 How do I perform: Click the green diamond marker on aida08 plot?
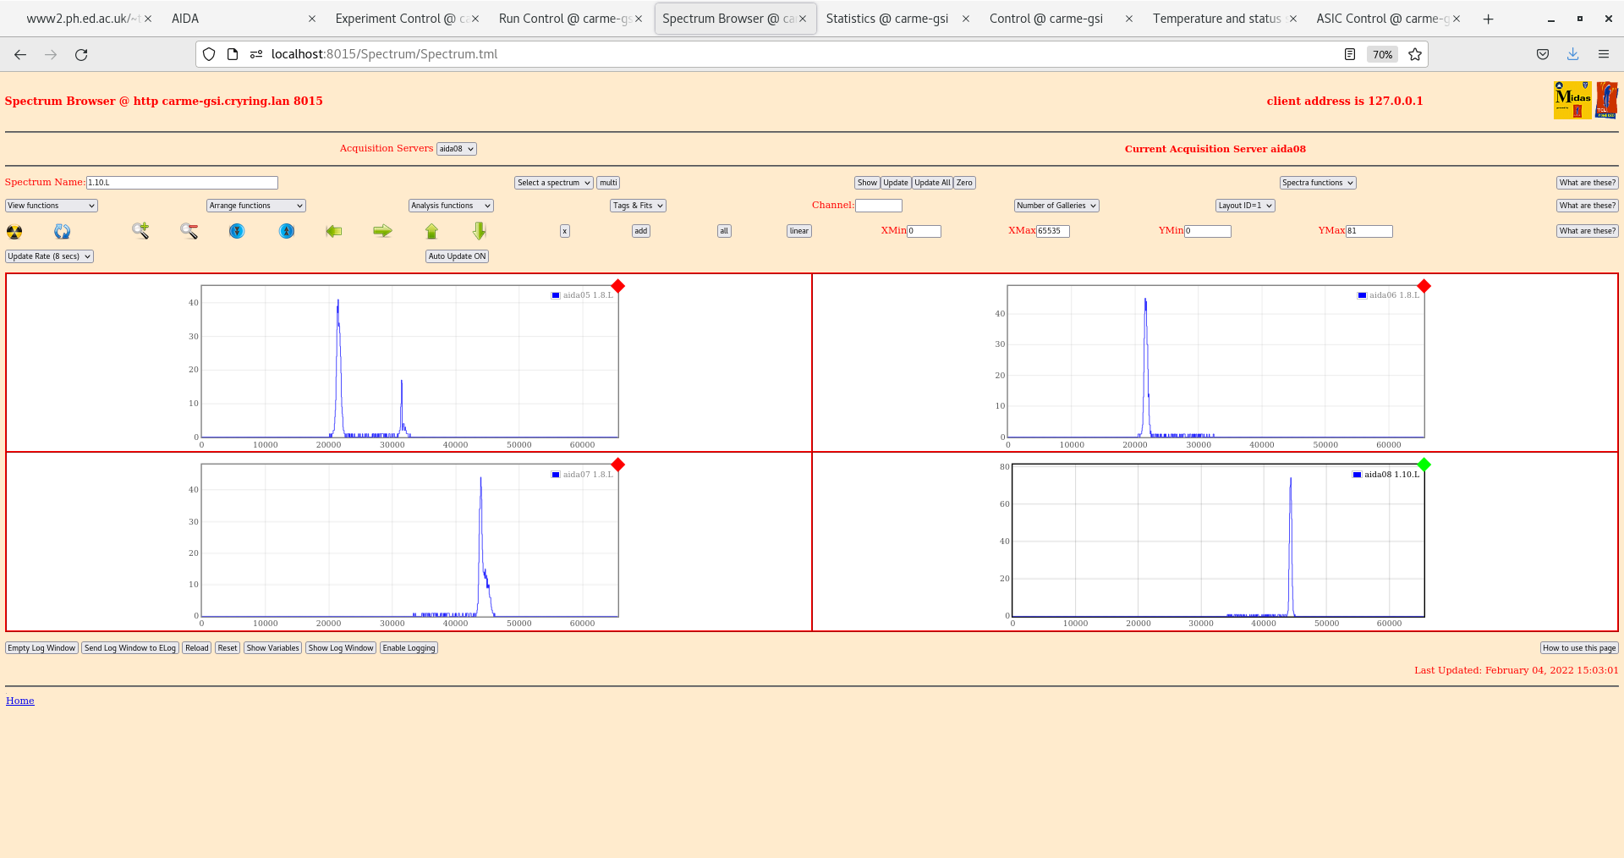[x=1424, y=465]
